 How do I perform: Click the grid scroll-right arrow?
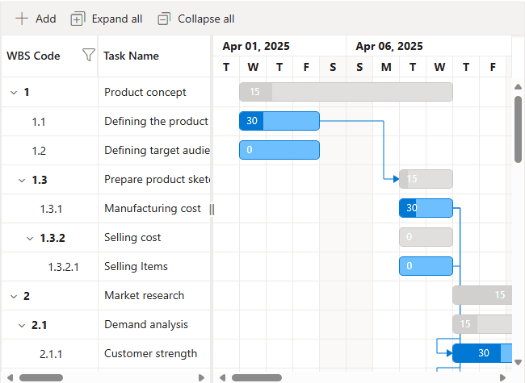(201, 377)
